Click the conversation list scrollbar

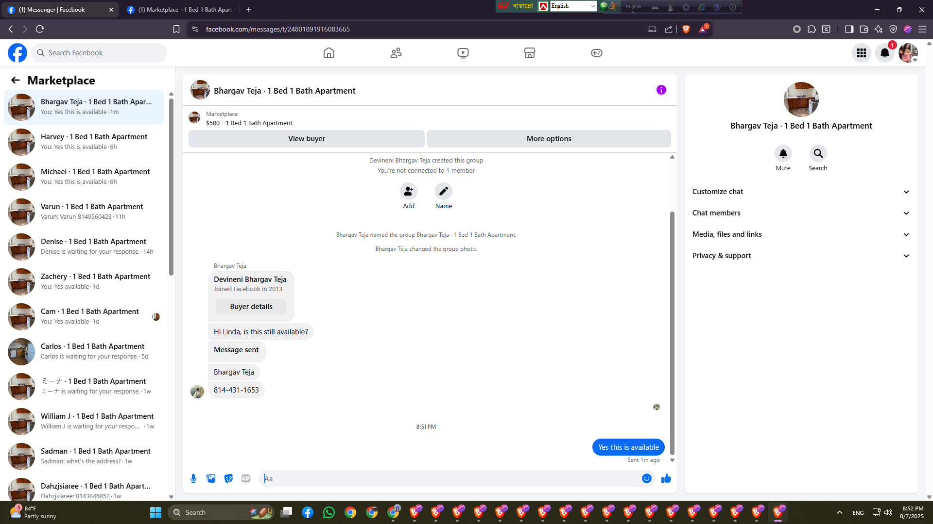pyautogui.click(x=171, y=187)
